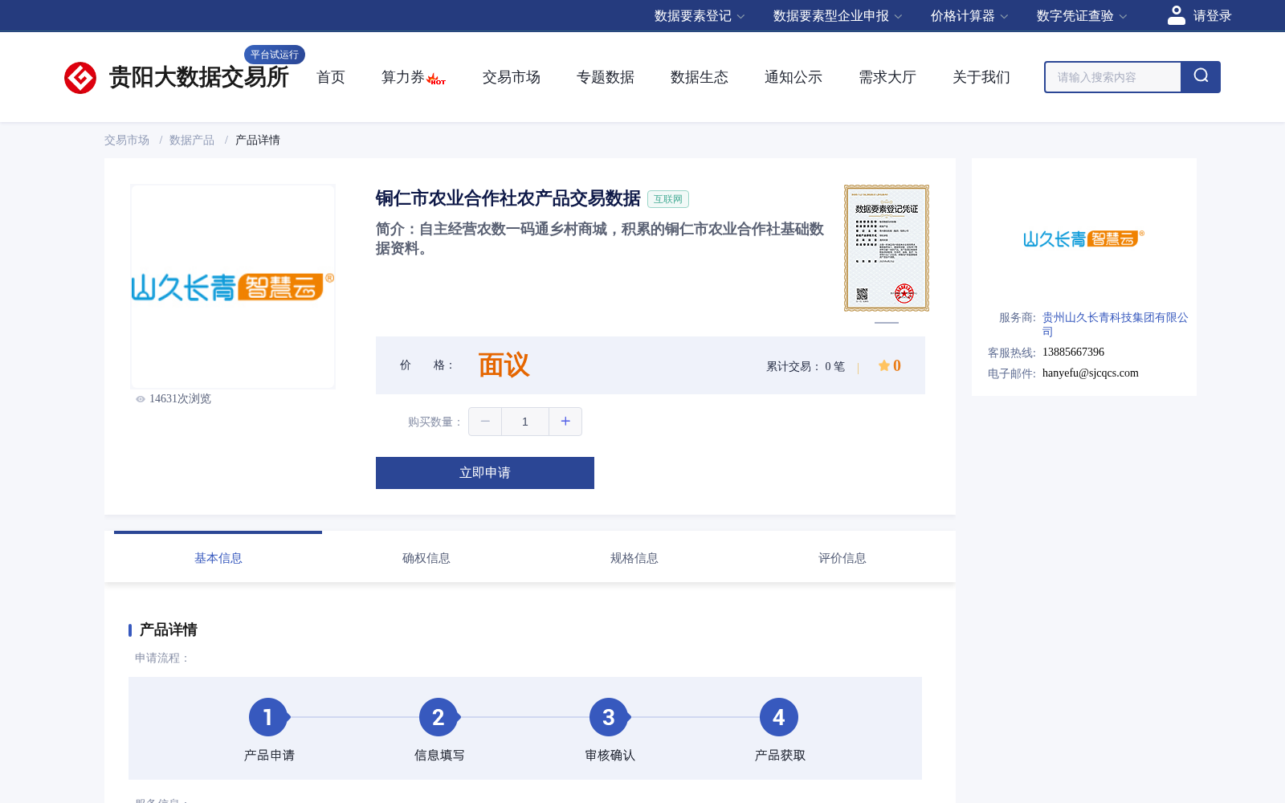Image resolution: width=1285 pixels, height=803 pixels.
Task: Open the 首页 menu item
Action: point(331,77)
